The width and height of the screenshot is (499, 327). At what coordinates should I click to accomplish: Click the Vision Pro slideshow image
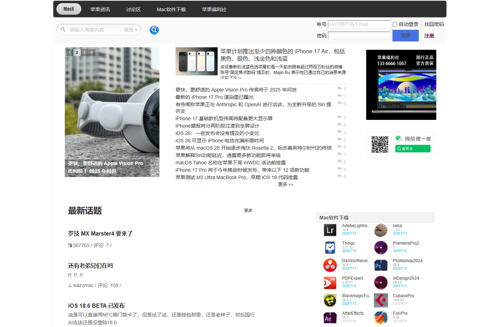coord(112,112)
